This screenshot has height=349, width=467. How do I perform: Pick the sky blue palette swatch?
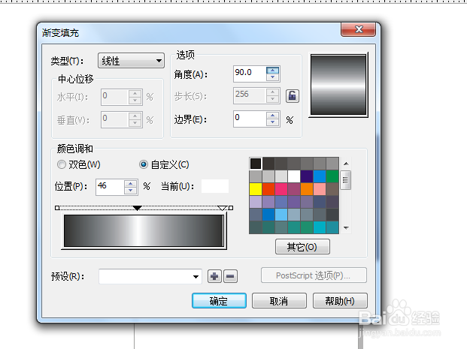(281, 215)
